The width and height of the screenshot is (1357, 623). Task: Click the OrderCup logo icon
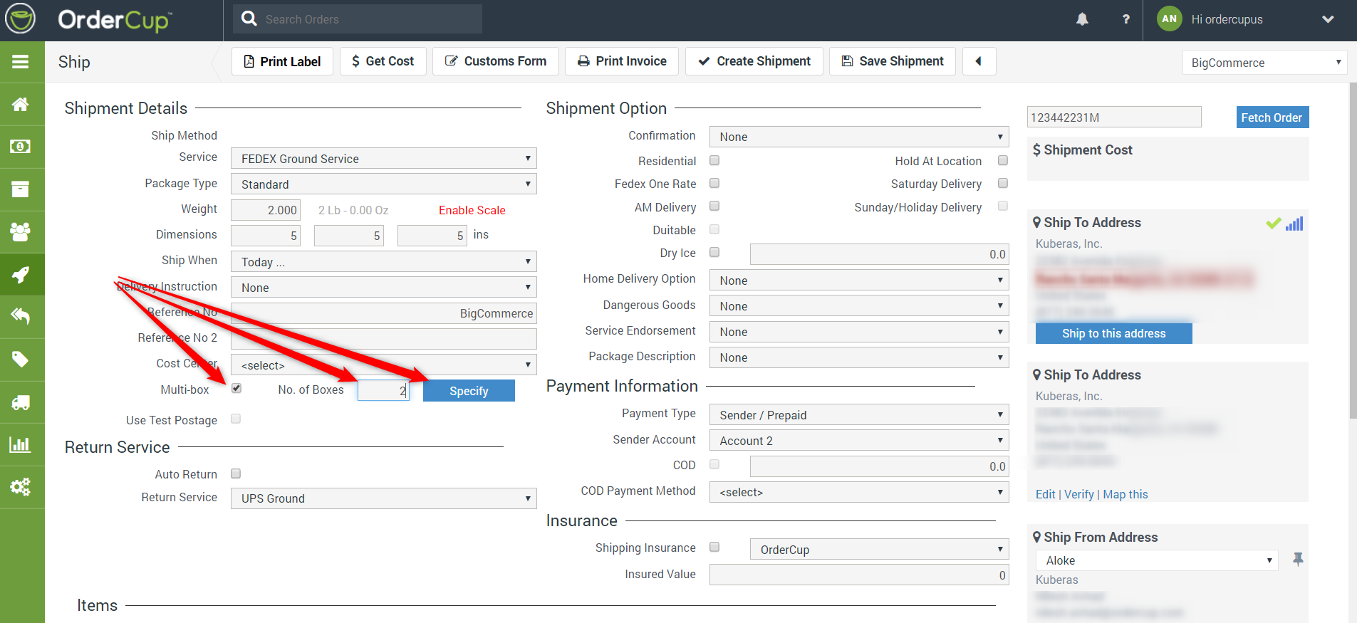(20, 19)
